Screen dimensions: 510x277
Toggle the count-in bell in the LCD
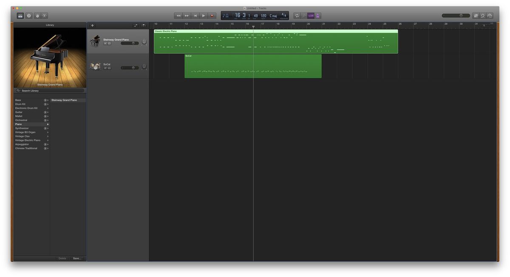point(227,15)
